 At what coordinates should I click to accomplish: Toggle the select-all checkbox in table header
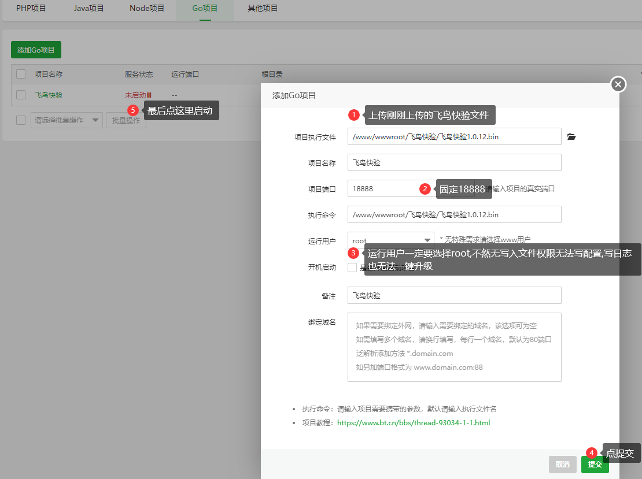pyautogui.click(x=21, y=74)
